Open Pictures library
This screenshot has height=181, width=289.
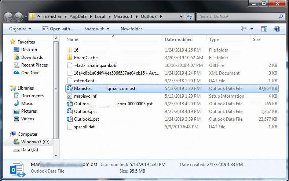coord(29,111)
